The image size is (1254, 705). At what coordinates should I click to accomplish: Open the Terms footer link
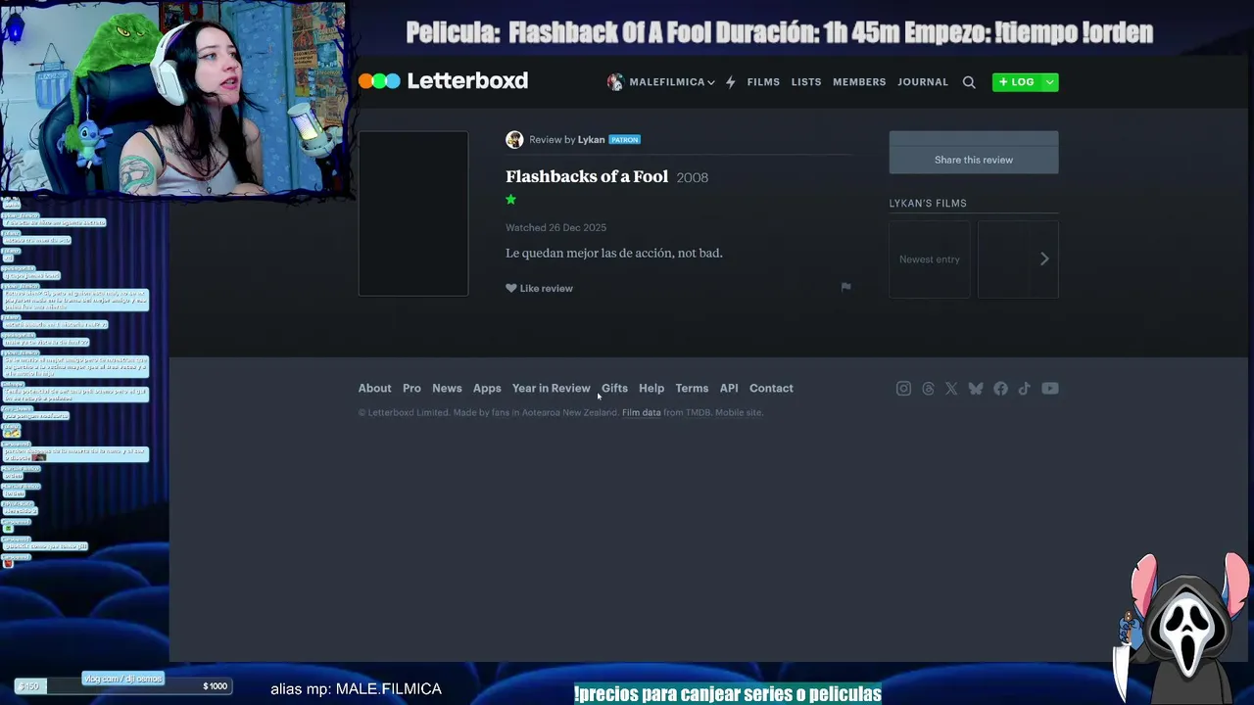coord(692,389)
